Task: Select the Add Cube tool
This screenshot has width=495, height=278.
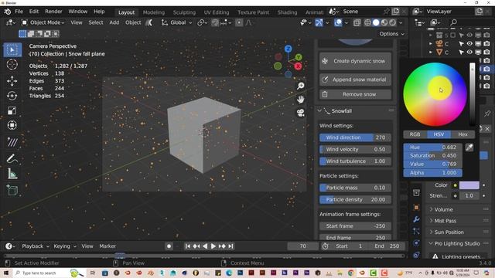Action: pyautogui.click(x=12, y=191)
